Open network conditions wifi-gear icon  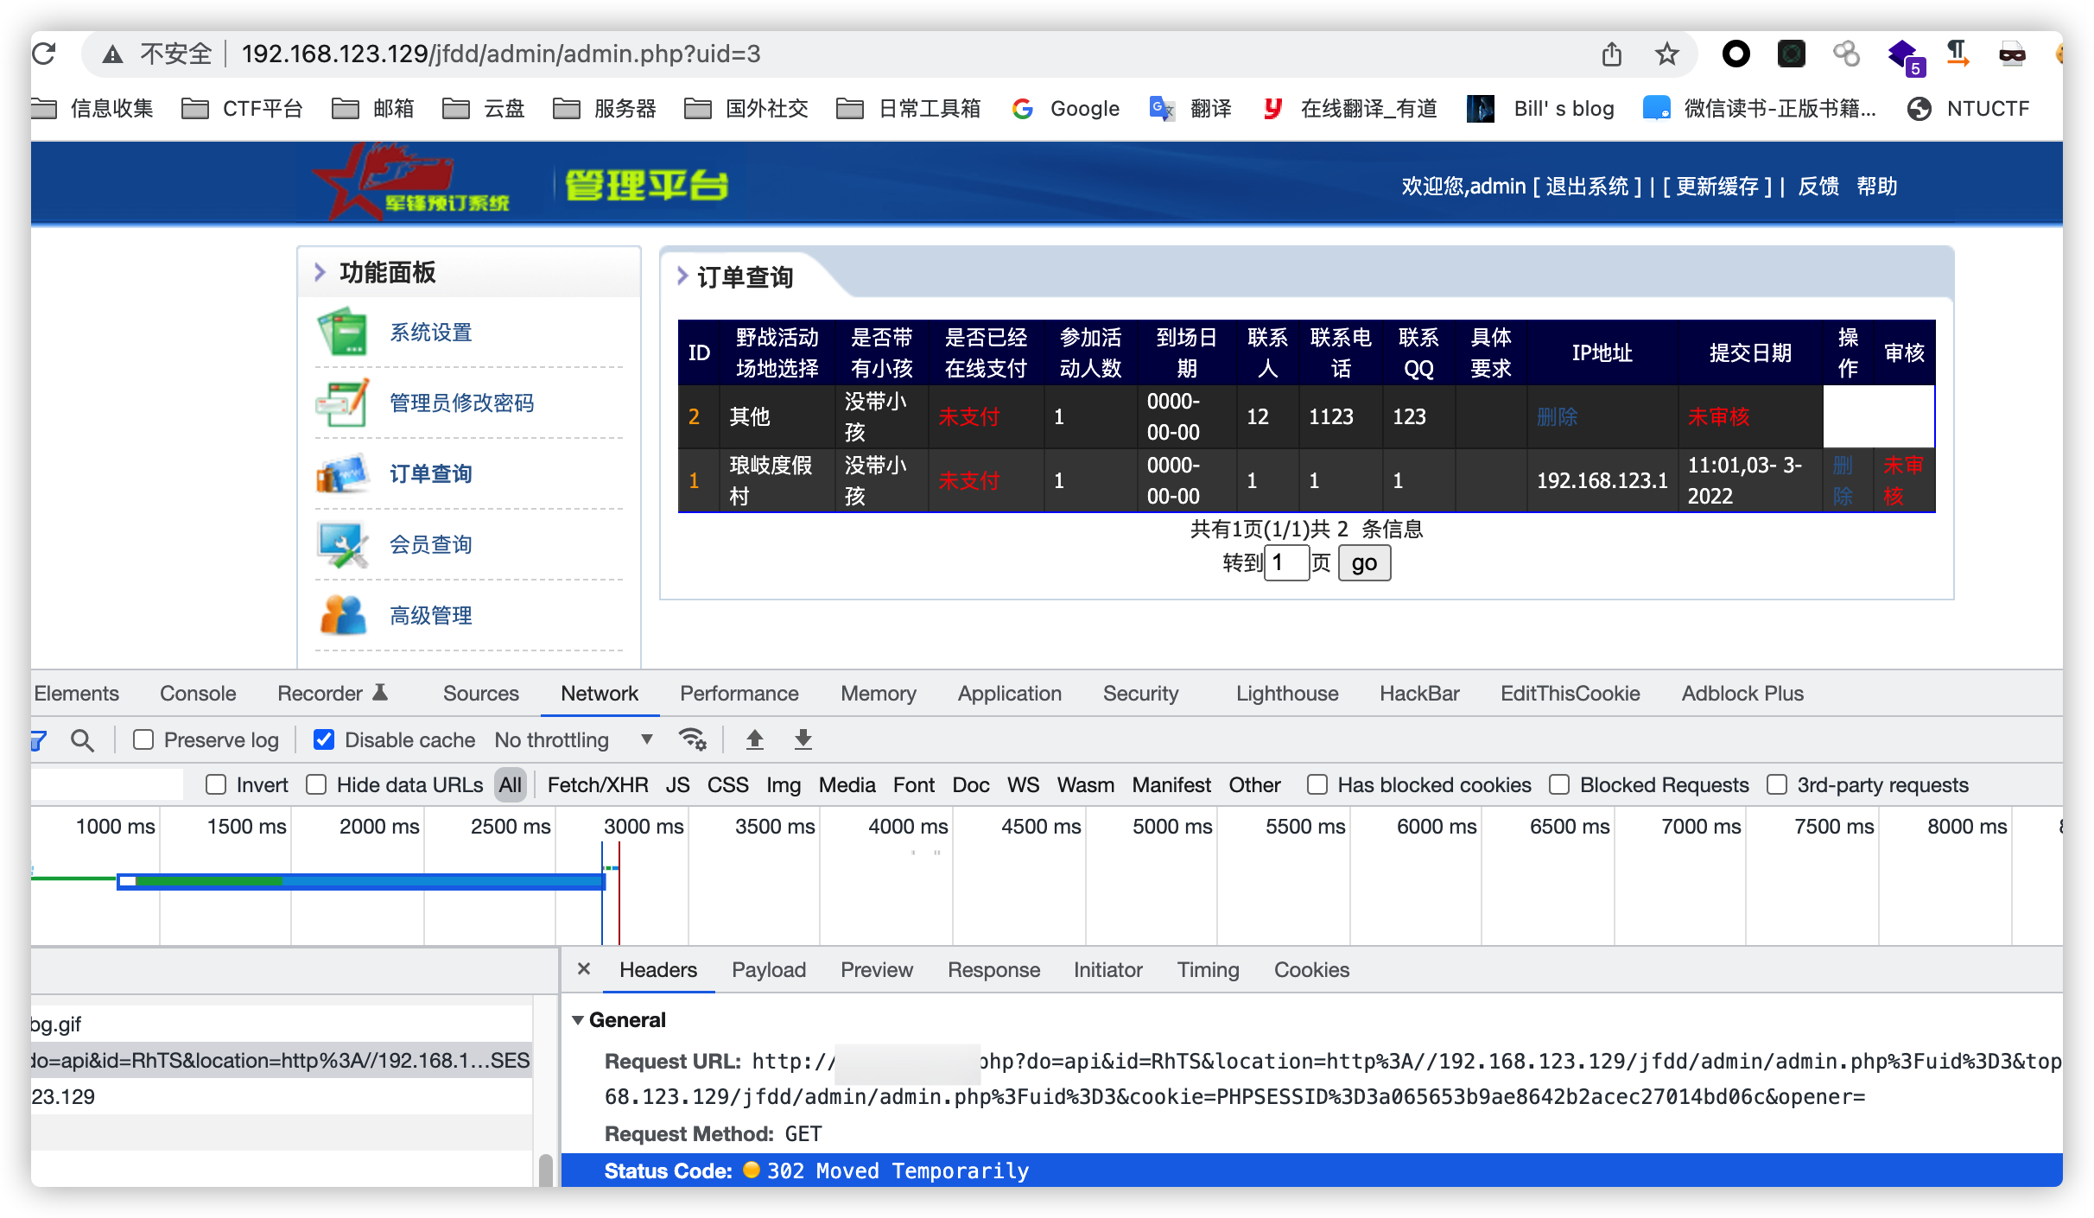click(x=693, y=739)
